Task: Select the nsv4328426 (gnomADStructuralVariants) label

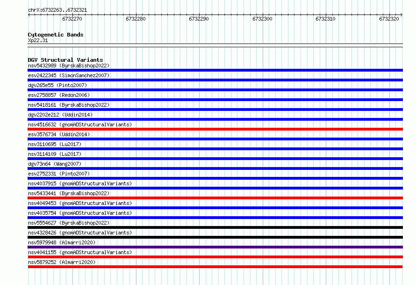Action: [80, 233]
